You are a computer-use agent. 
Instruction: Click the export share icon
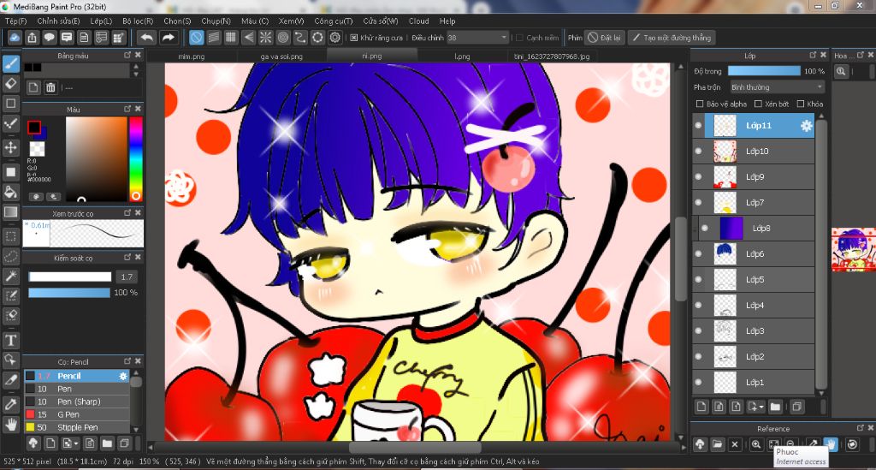(32, 38)
